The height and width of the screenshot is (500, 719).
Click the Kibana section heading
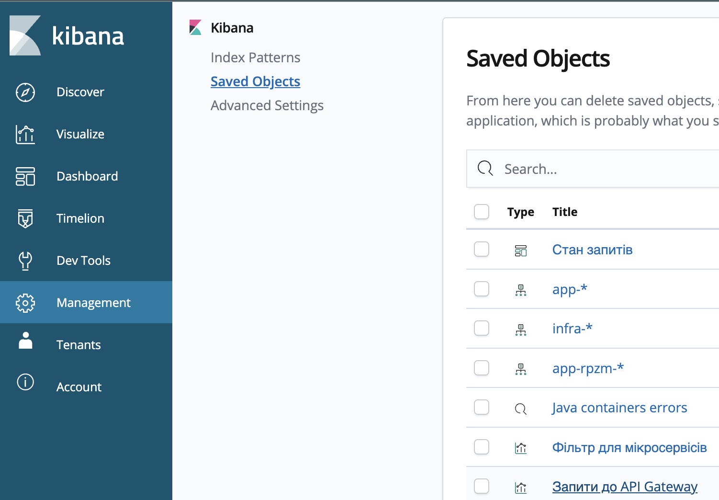tap(232, 28)
